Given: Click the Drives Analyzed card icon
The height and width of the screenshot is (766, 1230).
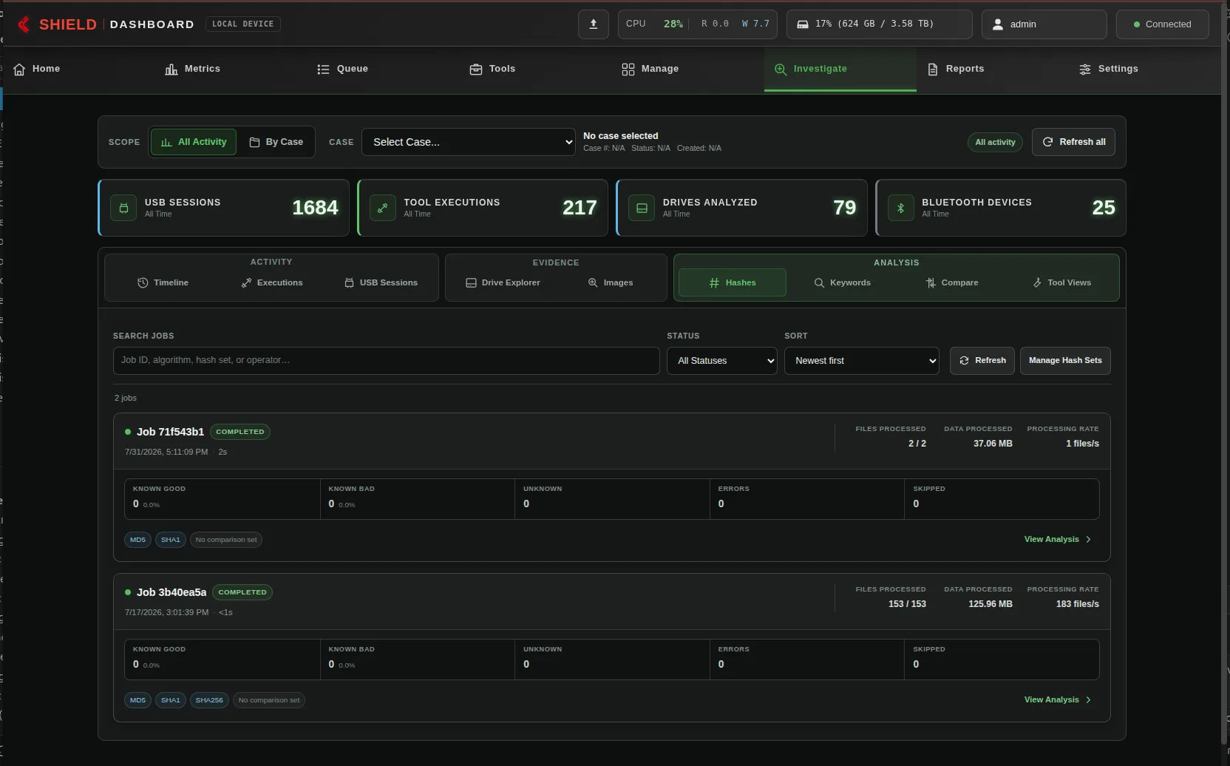Looking at the screenshot, I should pyautogui.click(x=642, y=208).
